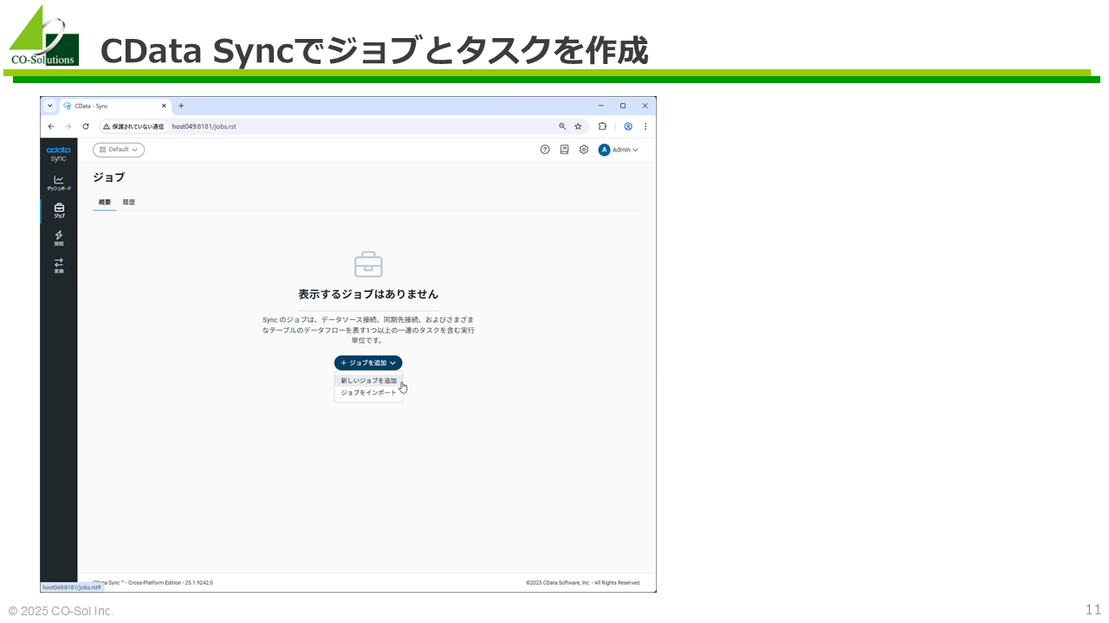Open the browser extensions puzzle icon
The height and width of the screenshot is (623, 1109).
(x=603, y=126)
